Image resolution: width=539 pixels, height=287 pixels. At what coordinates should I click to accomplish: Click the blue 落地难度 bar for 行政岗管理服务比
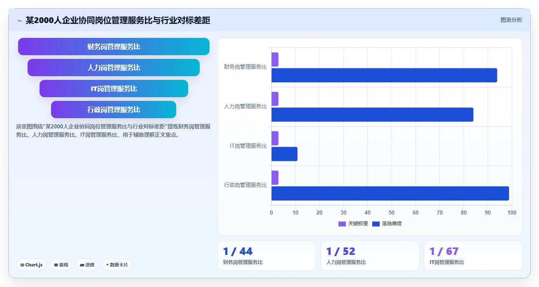[x=390, y=194]
